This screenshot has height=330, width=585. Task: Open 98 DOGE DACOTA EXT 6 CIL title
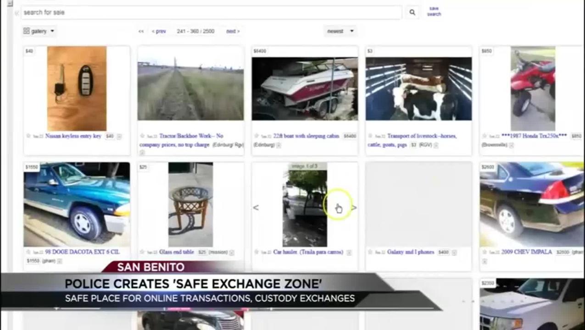click(x=82, y=252)
